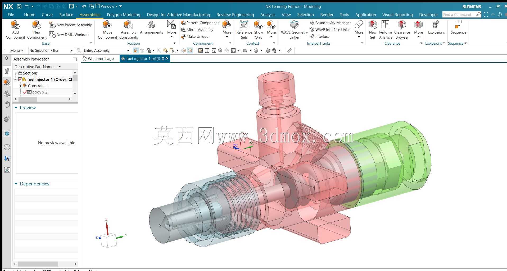507x271 pixels.
Task: Open the Polygon Modeling tab
Action: click(x=124, y=15)
